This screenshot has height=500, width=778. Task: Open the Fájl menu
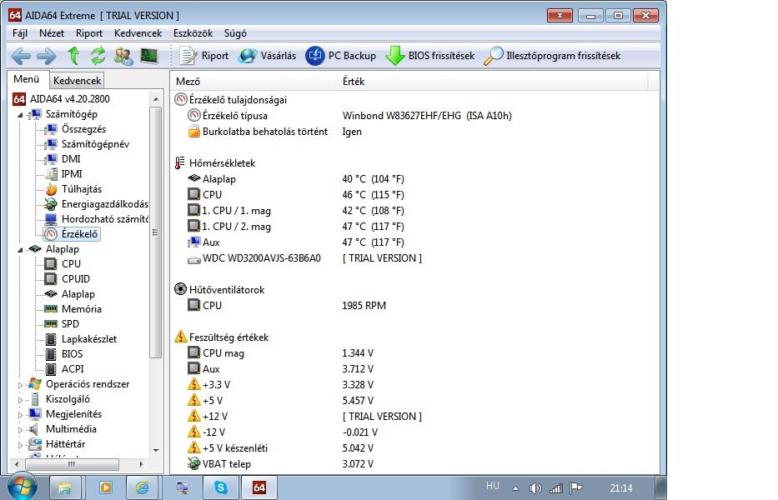[x=20, y=33]
